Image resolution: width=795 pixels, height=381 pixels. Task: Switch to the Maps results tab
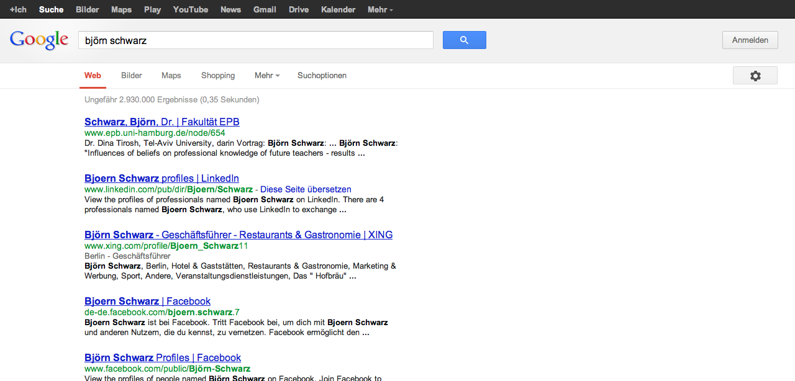[x=171, y=76]
